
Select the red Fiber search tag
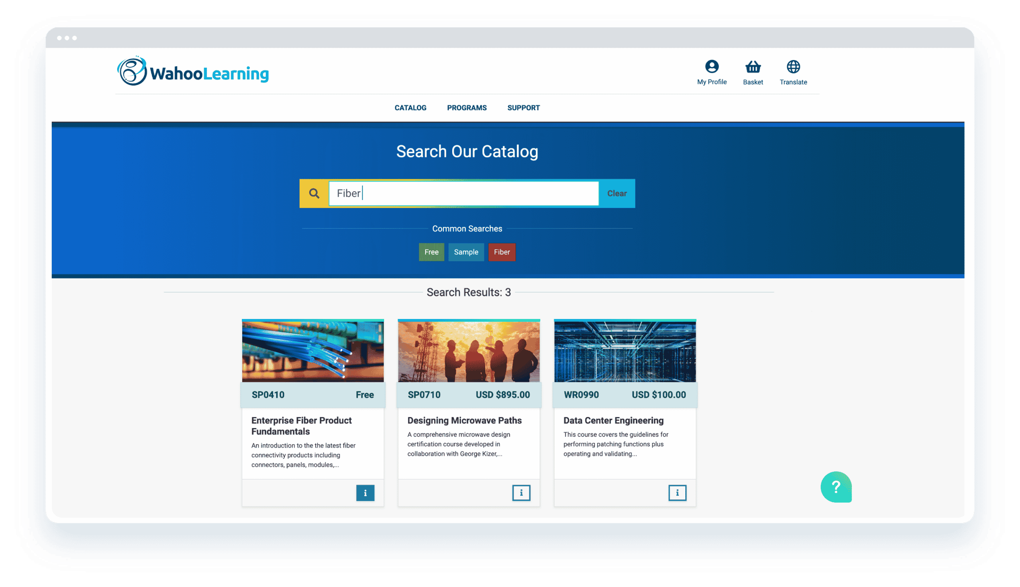pyautogui.click(x=502, y=252)
